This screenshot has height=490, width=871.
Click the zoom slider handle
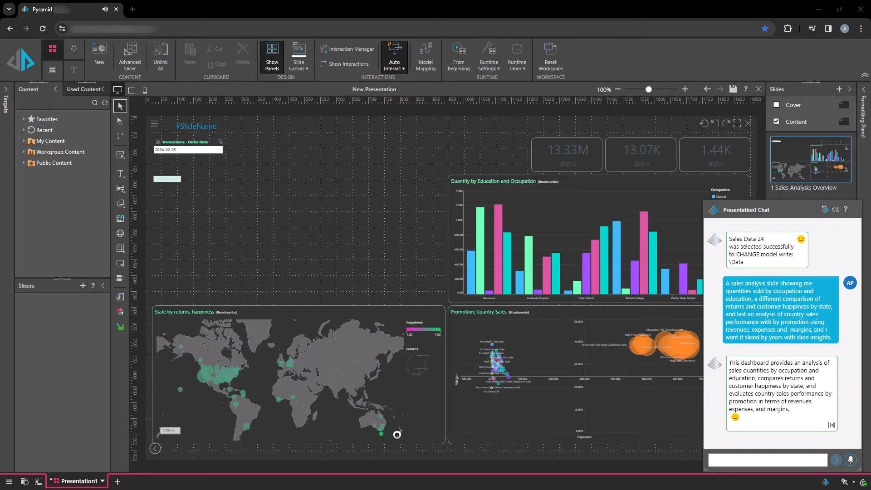(649, 89)
